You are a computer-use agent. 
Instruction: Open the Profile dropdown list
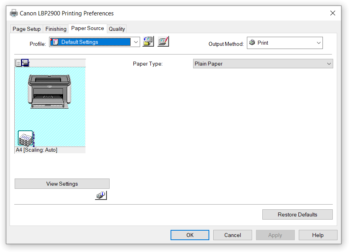(135, 42)
